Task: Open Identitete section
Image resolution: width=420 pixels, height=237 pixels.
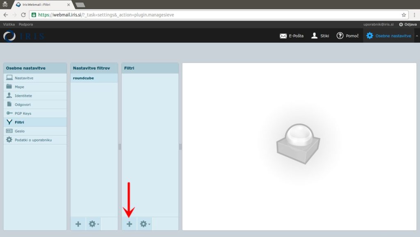Action: click(x=23, y=96)
